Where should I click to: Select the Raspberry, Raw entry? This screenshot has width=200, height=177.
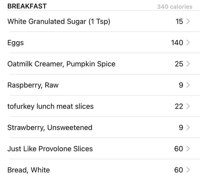100,85
